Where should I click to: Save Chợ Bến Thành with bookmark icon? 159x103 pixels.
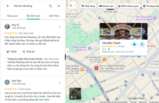click(142, 44)
